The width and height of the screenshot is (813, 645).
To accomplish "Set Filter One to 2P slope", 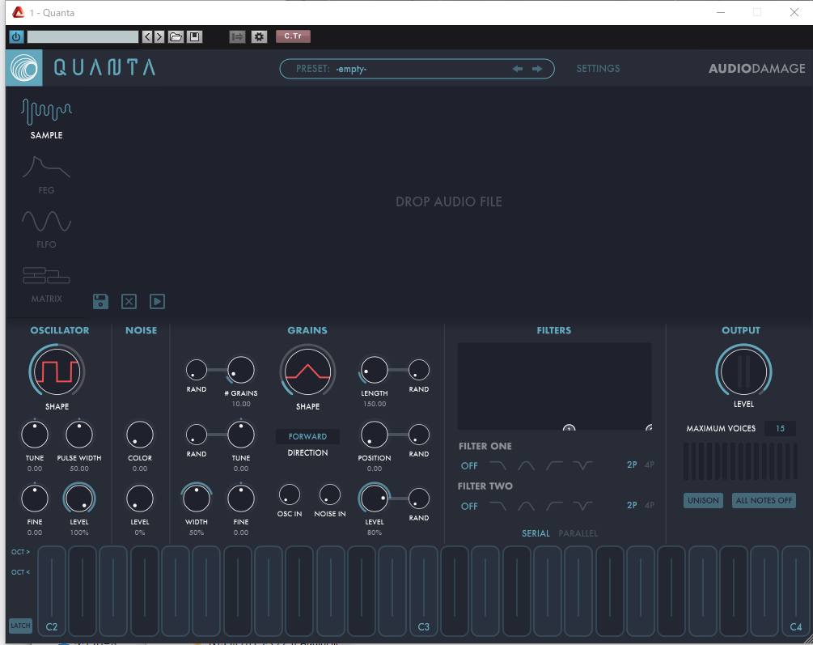I will pos(632,465).
